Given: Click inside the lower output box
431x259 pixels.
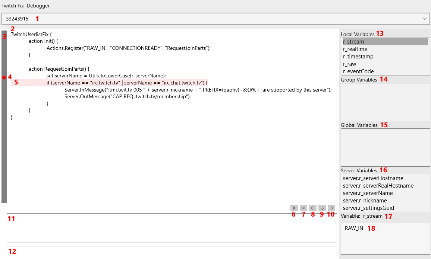Looking at the screenshot, I should click(168, 251).
